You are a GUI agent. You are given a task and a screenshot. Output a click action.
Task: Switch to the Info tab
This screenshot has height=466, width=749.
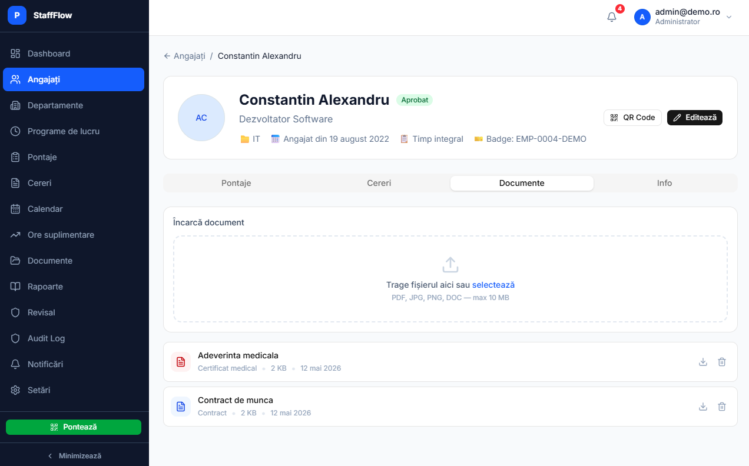click(664, 183)
